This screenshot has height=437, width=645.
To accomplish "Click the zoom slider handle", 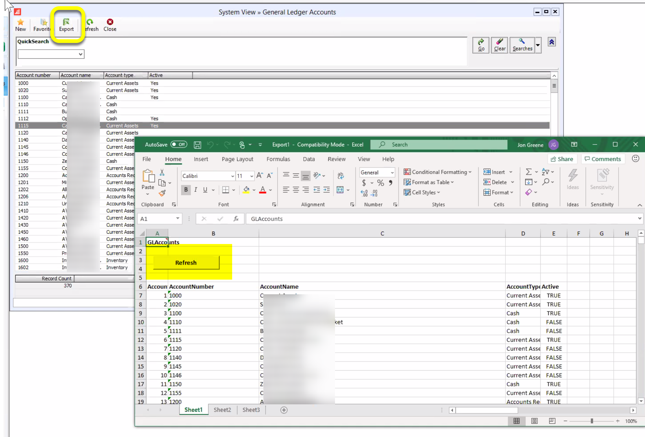I will (592, 421).
